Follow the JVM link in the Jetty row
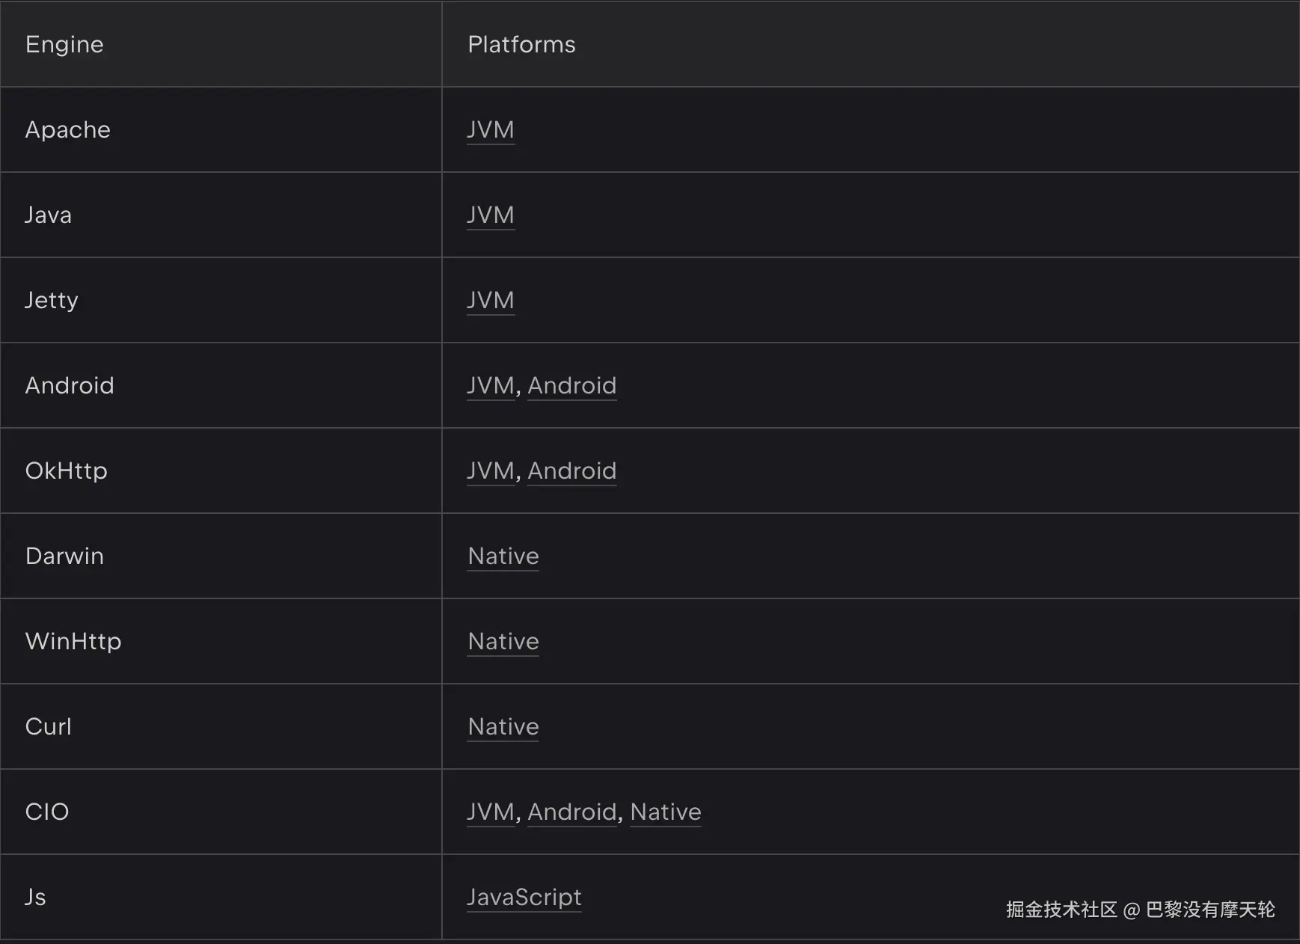The width and height of the screenshot is (1300, 944). pyautogui.click(x=491, y=301)
